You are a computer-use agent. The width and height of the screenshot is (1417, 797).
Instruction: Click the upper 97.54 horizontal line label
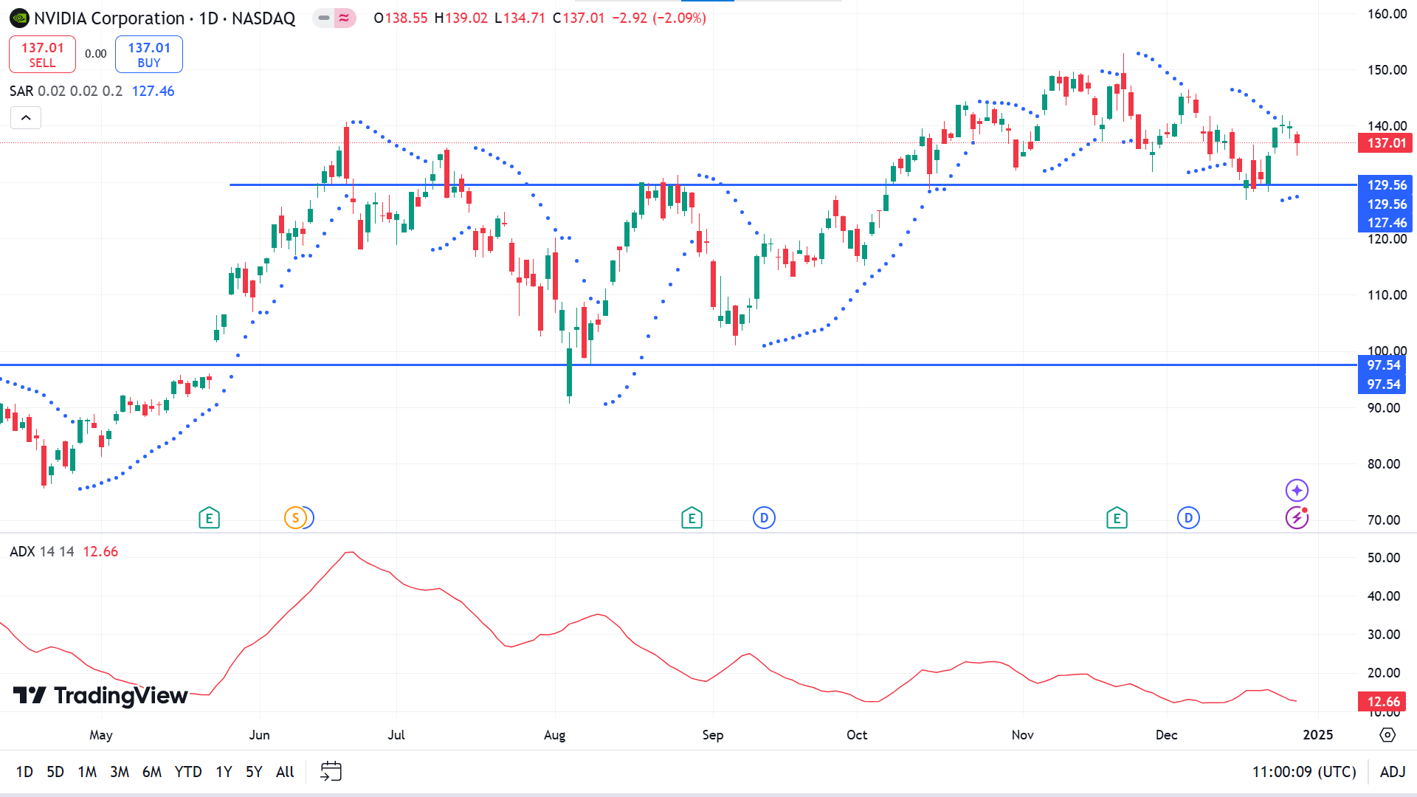click(x=1383, y=365)
